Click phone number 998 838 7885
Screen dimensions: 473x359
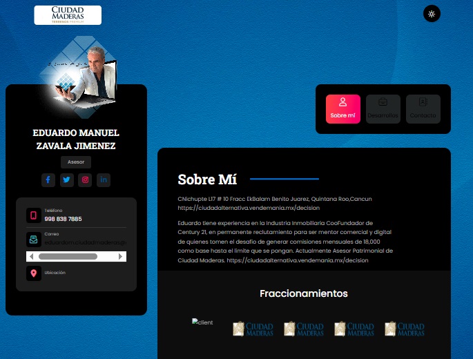coord(63,219)
